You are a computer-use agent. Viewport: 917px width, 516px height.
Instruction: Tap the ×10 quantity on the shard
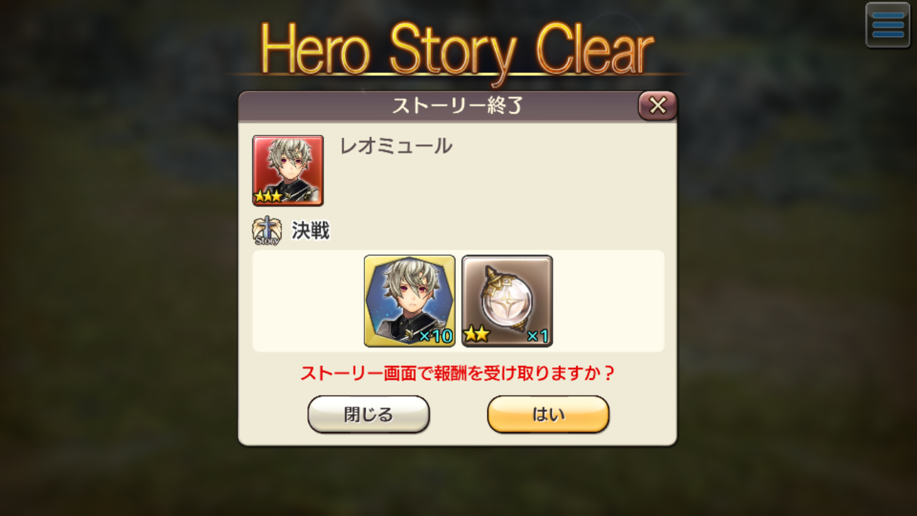click(436, 336)
